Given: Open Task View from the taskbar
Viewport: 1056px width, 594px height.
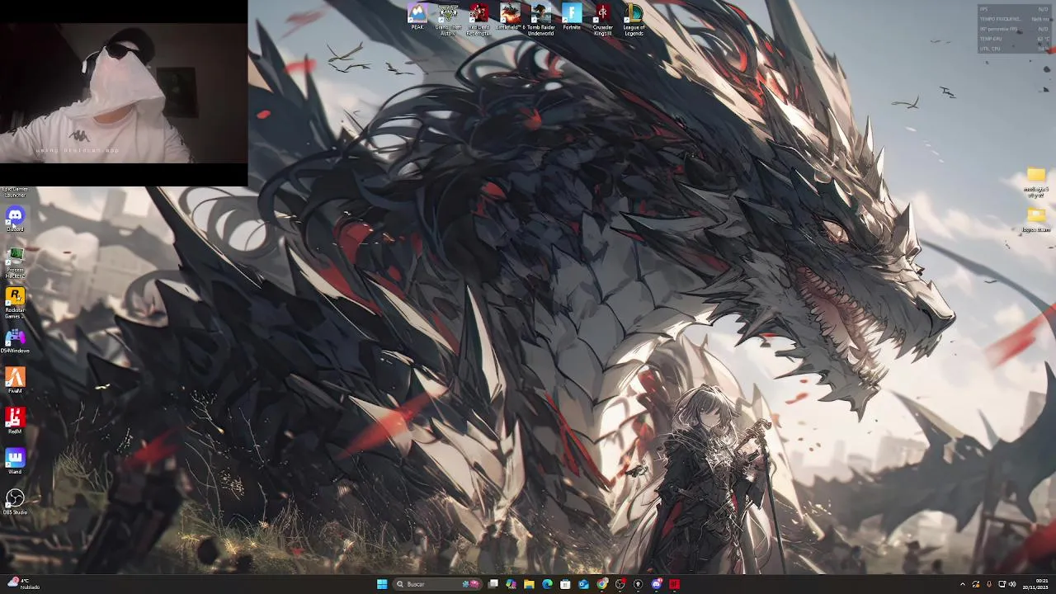Looking at the screenshot, I should click(x=493, y=584).
